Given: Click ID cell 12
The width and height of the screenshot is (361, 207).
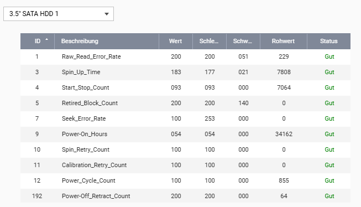Looking at the screenshot, I should pos(37,180).
